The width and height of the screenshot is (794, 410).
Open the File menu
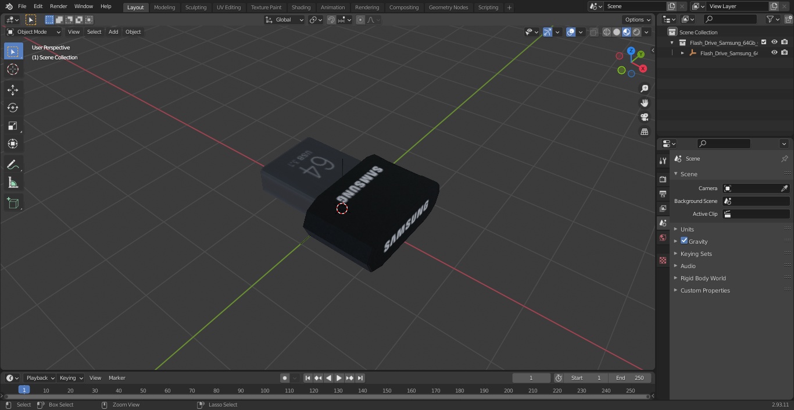coord(22,6)
